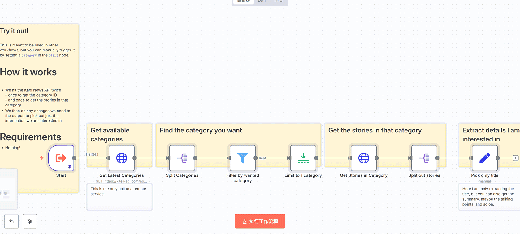Click the Split out stories node
The image size is (520, 234).
[x=424, y=158]
